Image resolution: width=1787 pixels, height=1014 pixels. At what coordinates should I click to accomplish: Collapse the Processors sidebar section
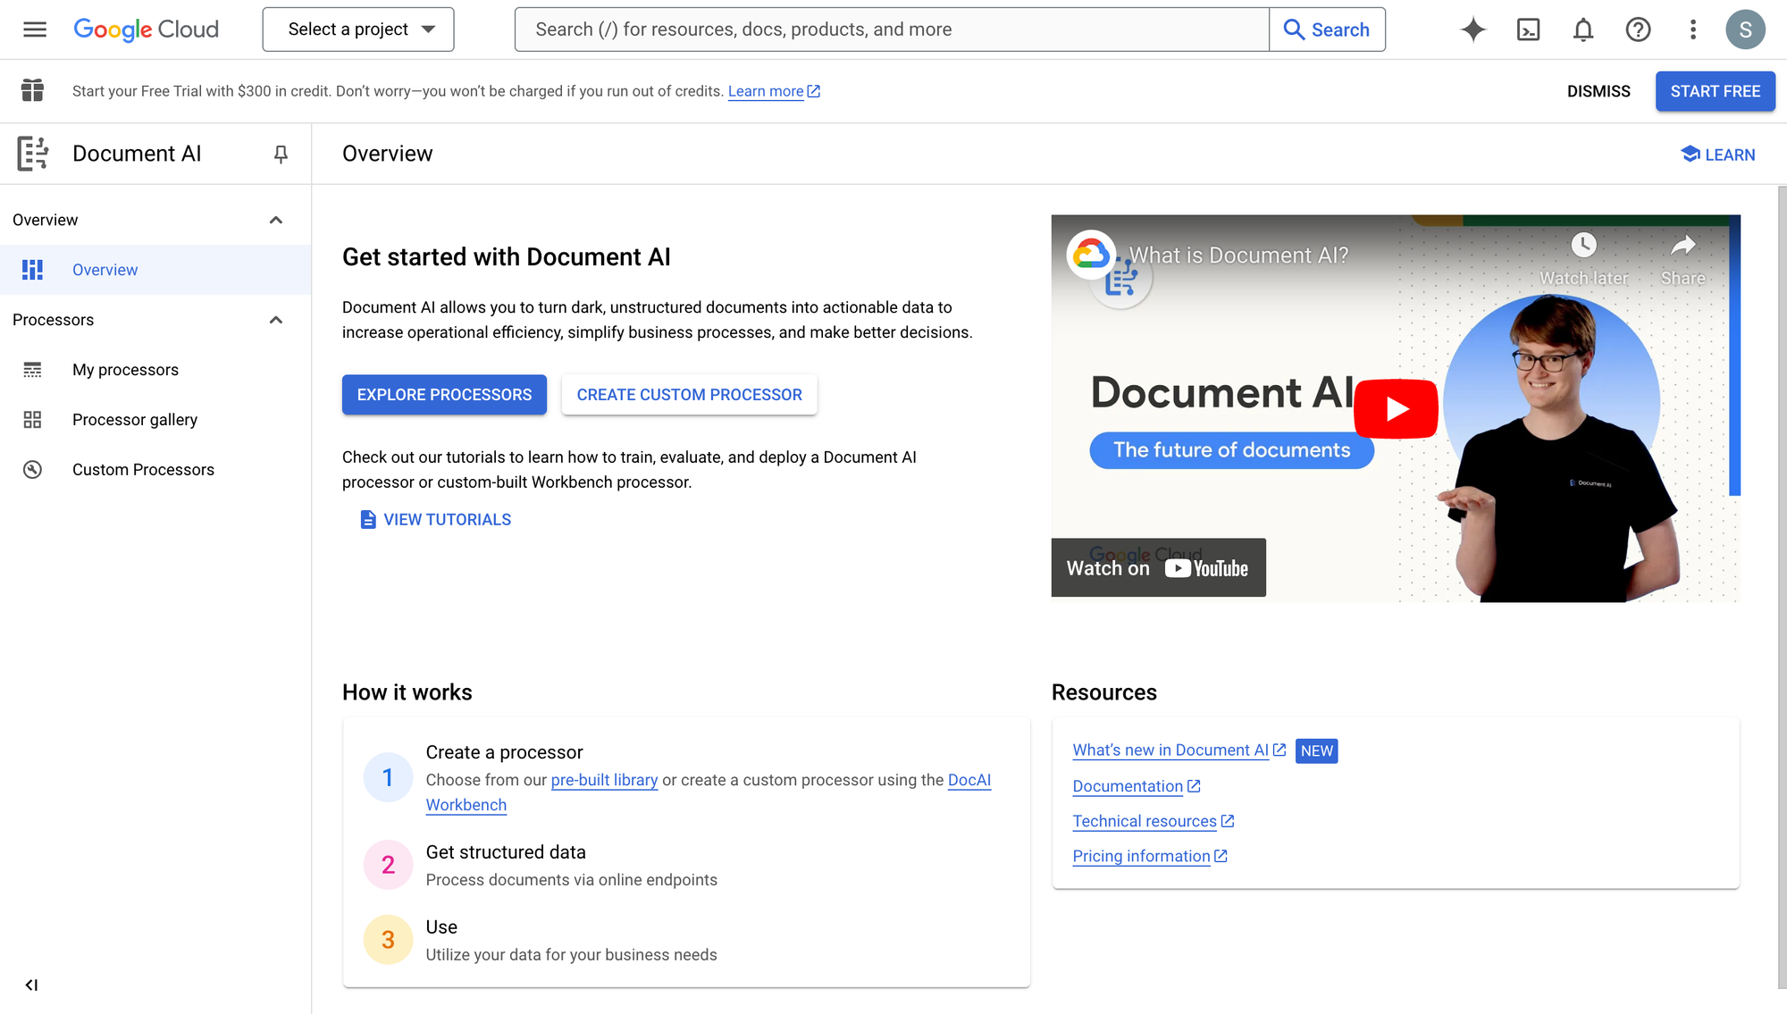point(276,320)
